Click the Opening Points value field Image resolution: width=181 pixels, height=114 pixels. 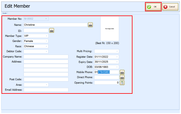pos(107,83)
